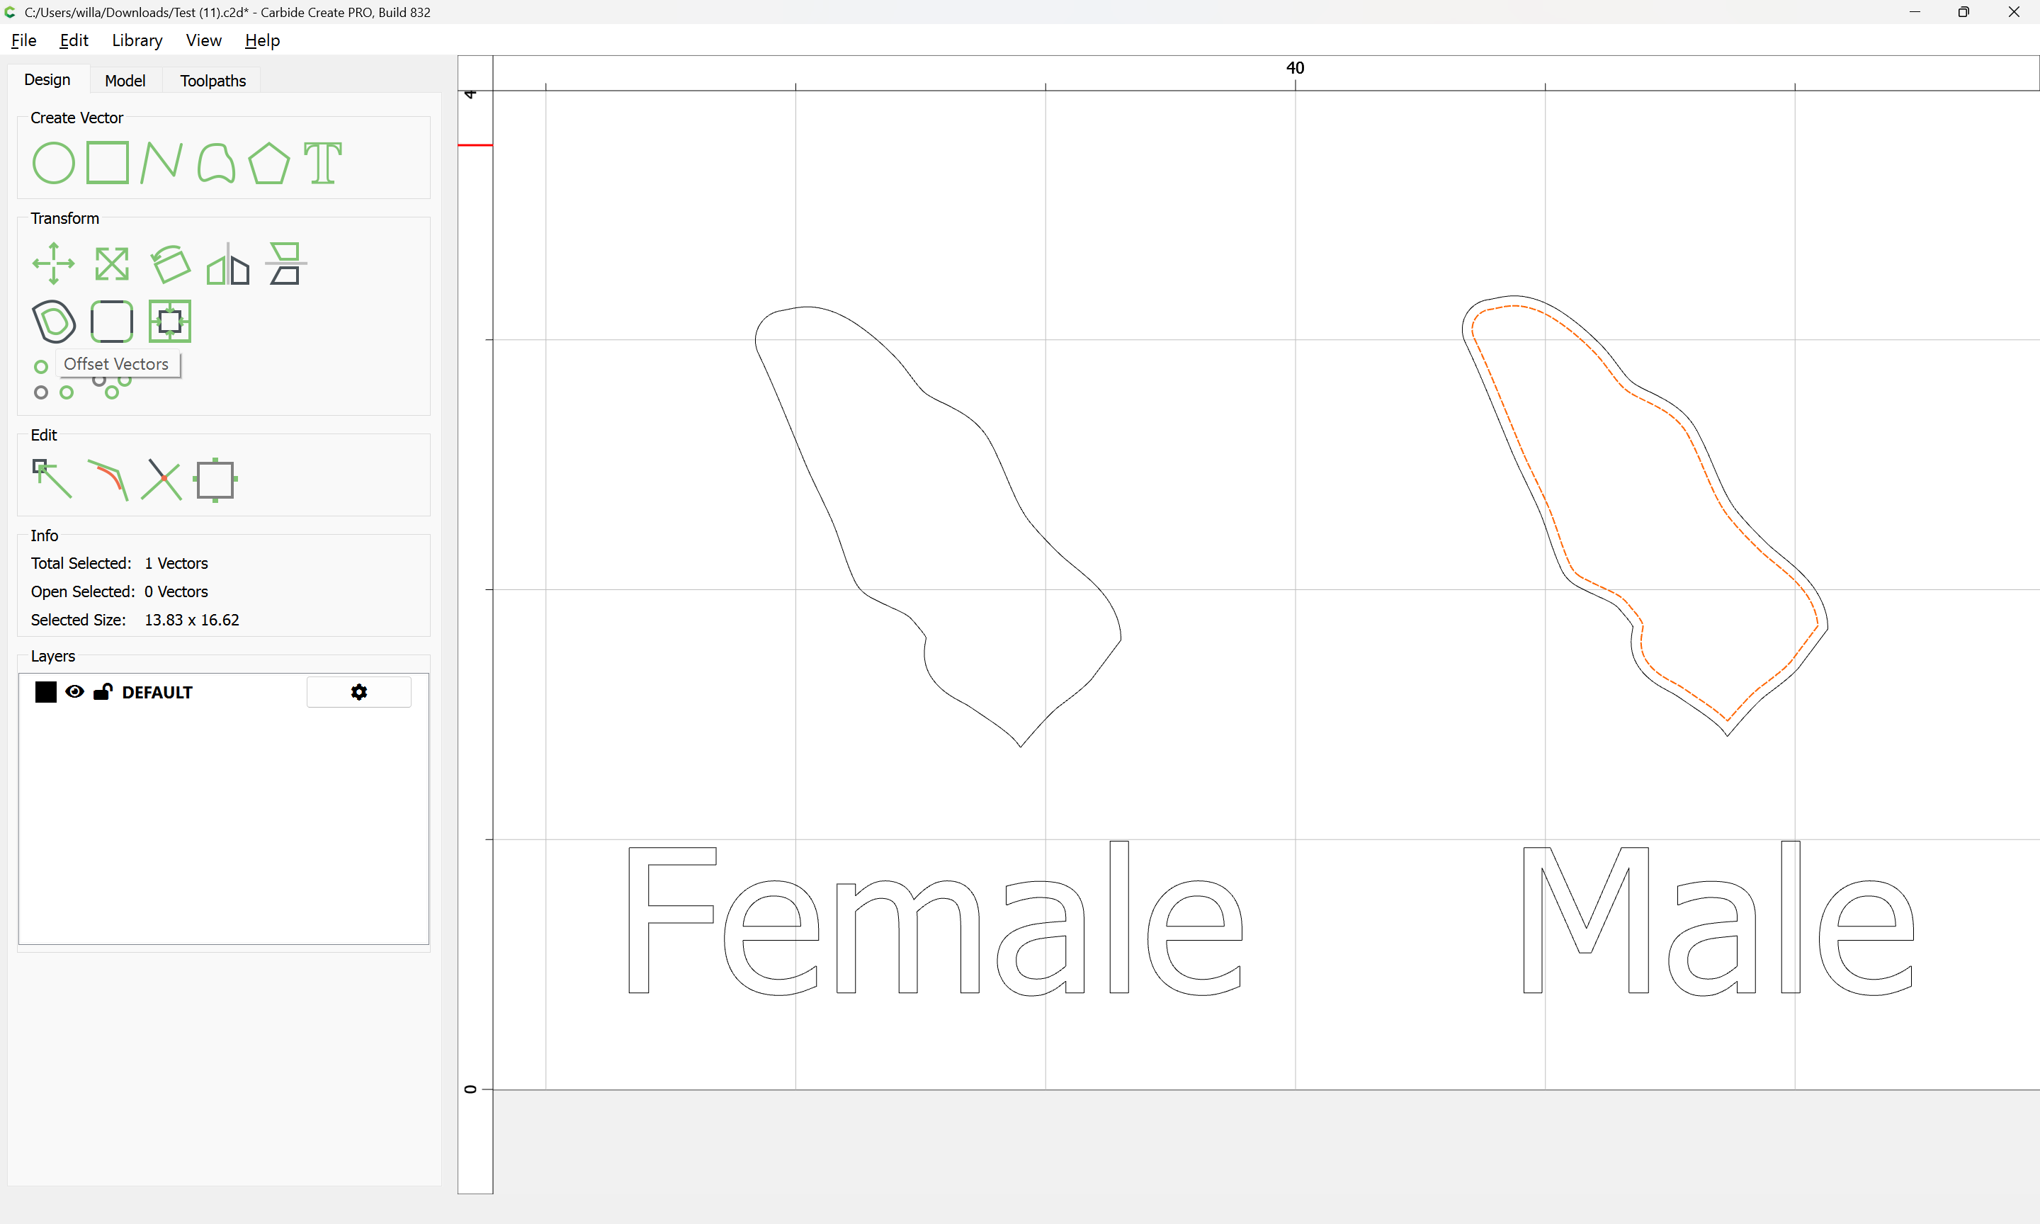Activate the Text creation tool
This screenshot has height=1224, width=2040.
coord(322,162)
